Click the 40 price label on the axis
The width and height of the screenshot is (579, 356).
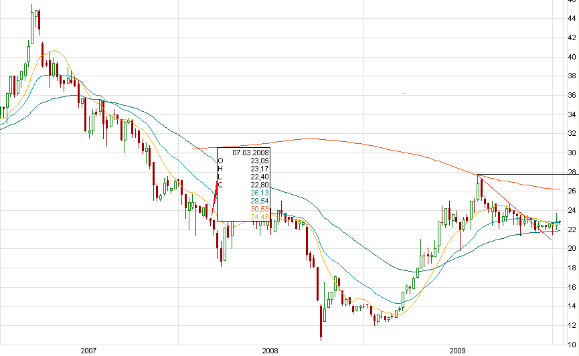[x=572, y=57]
